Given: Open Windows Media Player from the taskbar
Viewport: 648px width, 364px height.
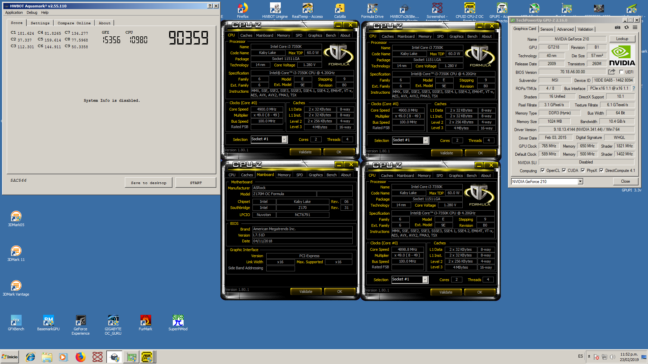Looking at the screenshot, I should click(x=63, y=357).
